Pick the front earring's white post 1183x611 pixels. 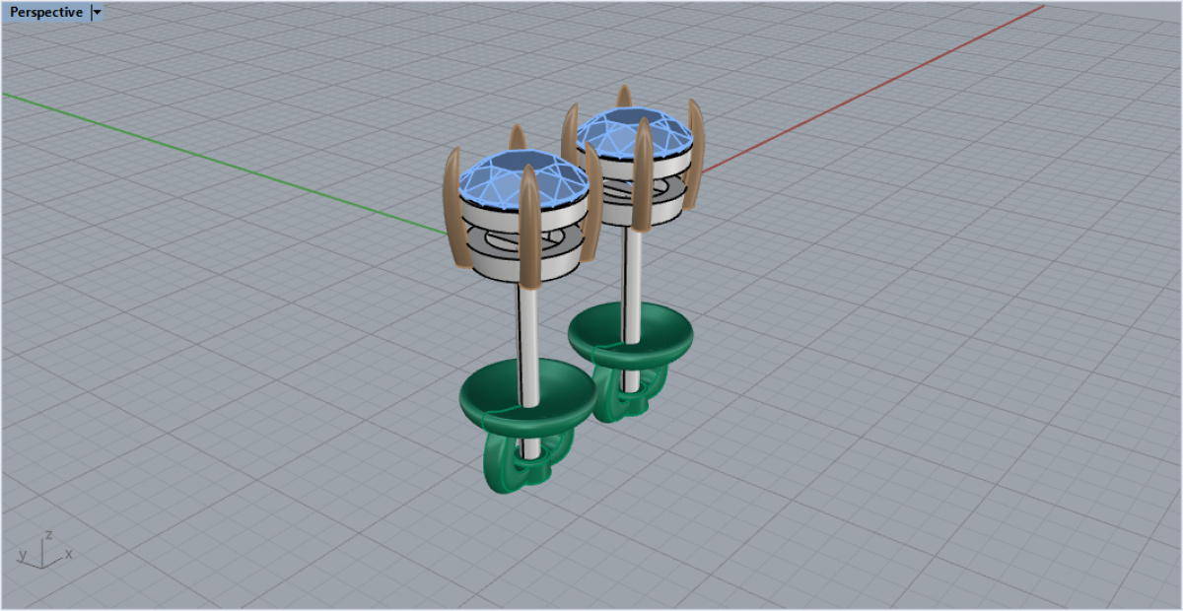click(528, 335)
